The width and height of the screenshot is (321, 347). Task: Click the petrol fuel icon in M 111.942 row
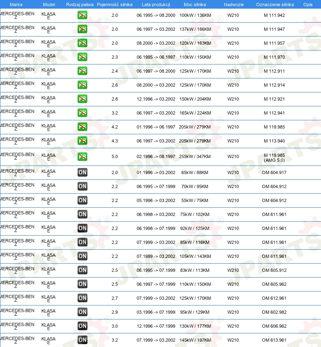pyautogui.click(x=82, y=15)
